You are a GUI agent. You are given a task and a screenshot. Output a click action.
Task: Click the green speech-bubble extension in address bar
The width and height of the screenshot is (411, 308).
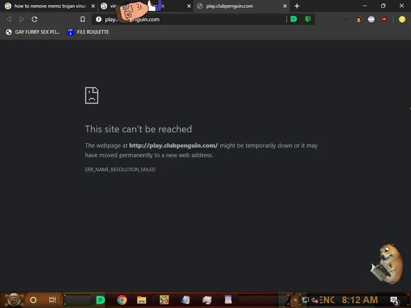pyautogui.click(x=294, y=19)
